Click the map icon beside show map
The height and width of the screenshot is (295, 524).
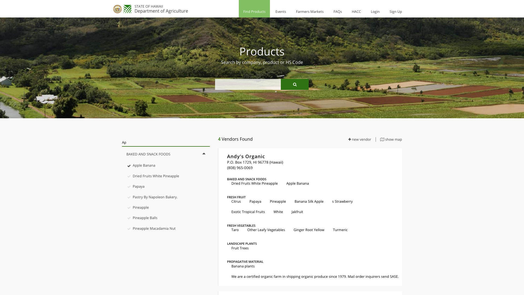382,139
